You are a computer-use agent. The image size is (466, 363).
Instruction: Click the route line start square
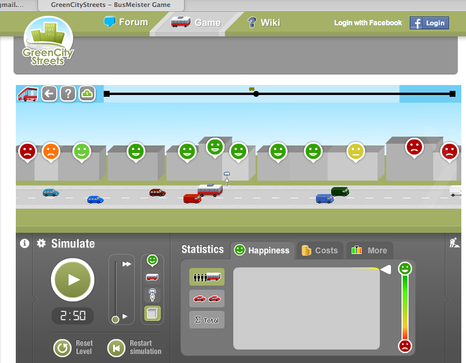point(107,94)
